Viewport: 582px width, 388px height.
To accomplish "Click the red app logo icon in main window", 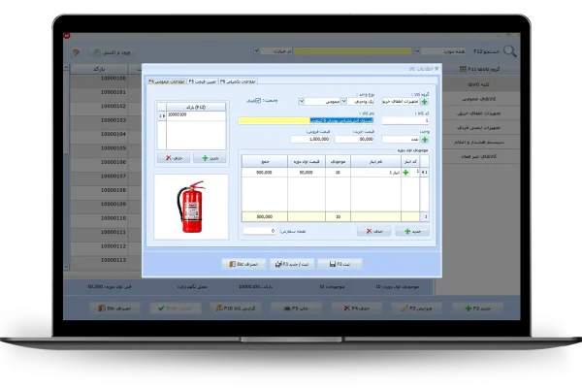I will [x=67, y=36].
